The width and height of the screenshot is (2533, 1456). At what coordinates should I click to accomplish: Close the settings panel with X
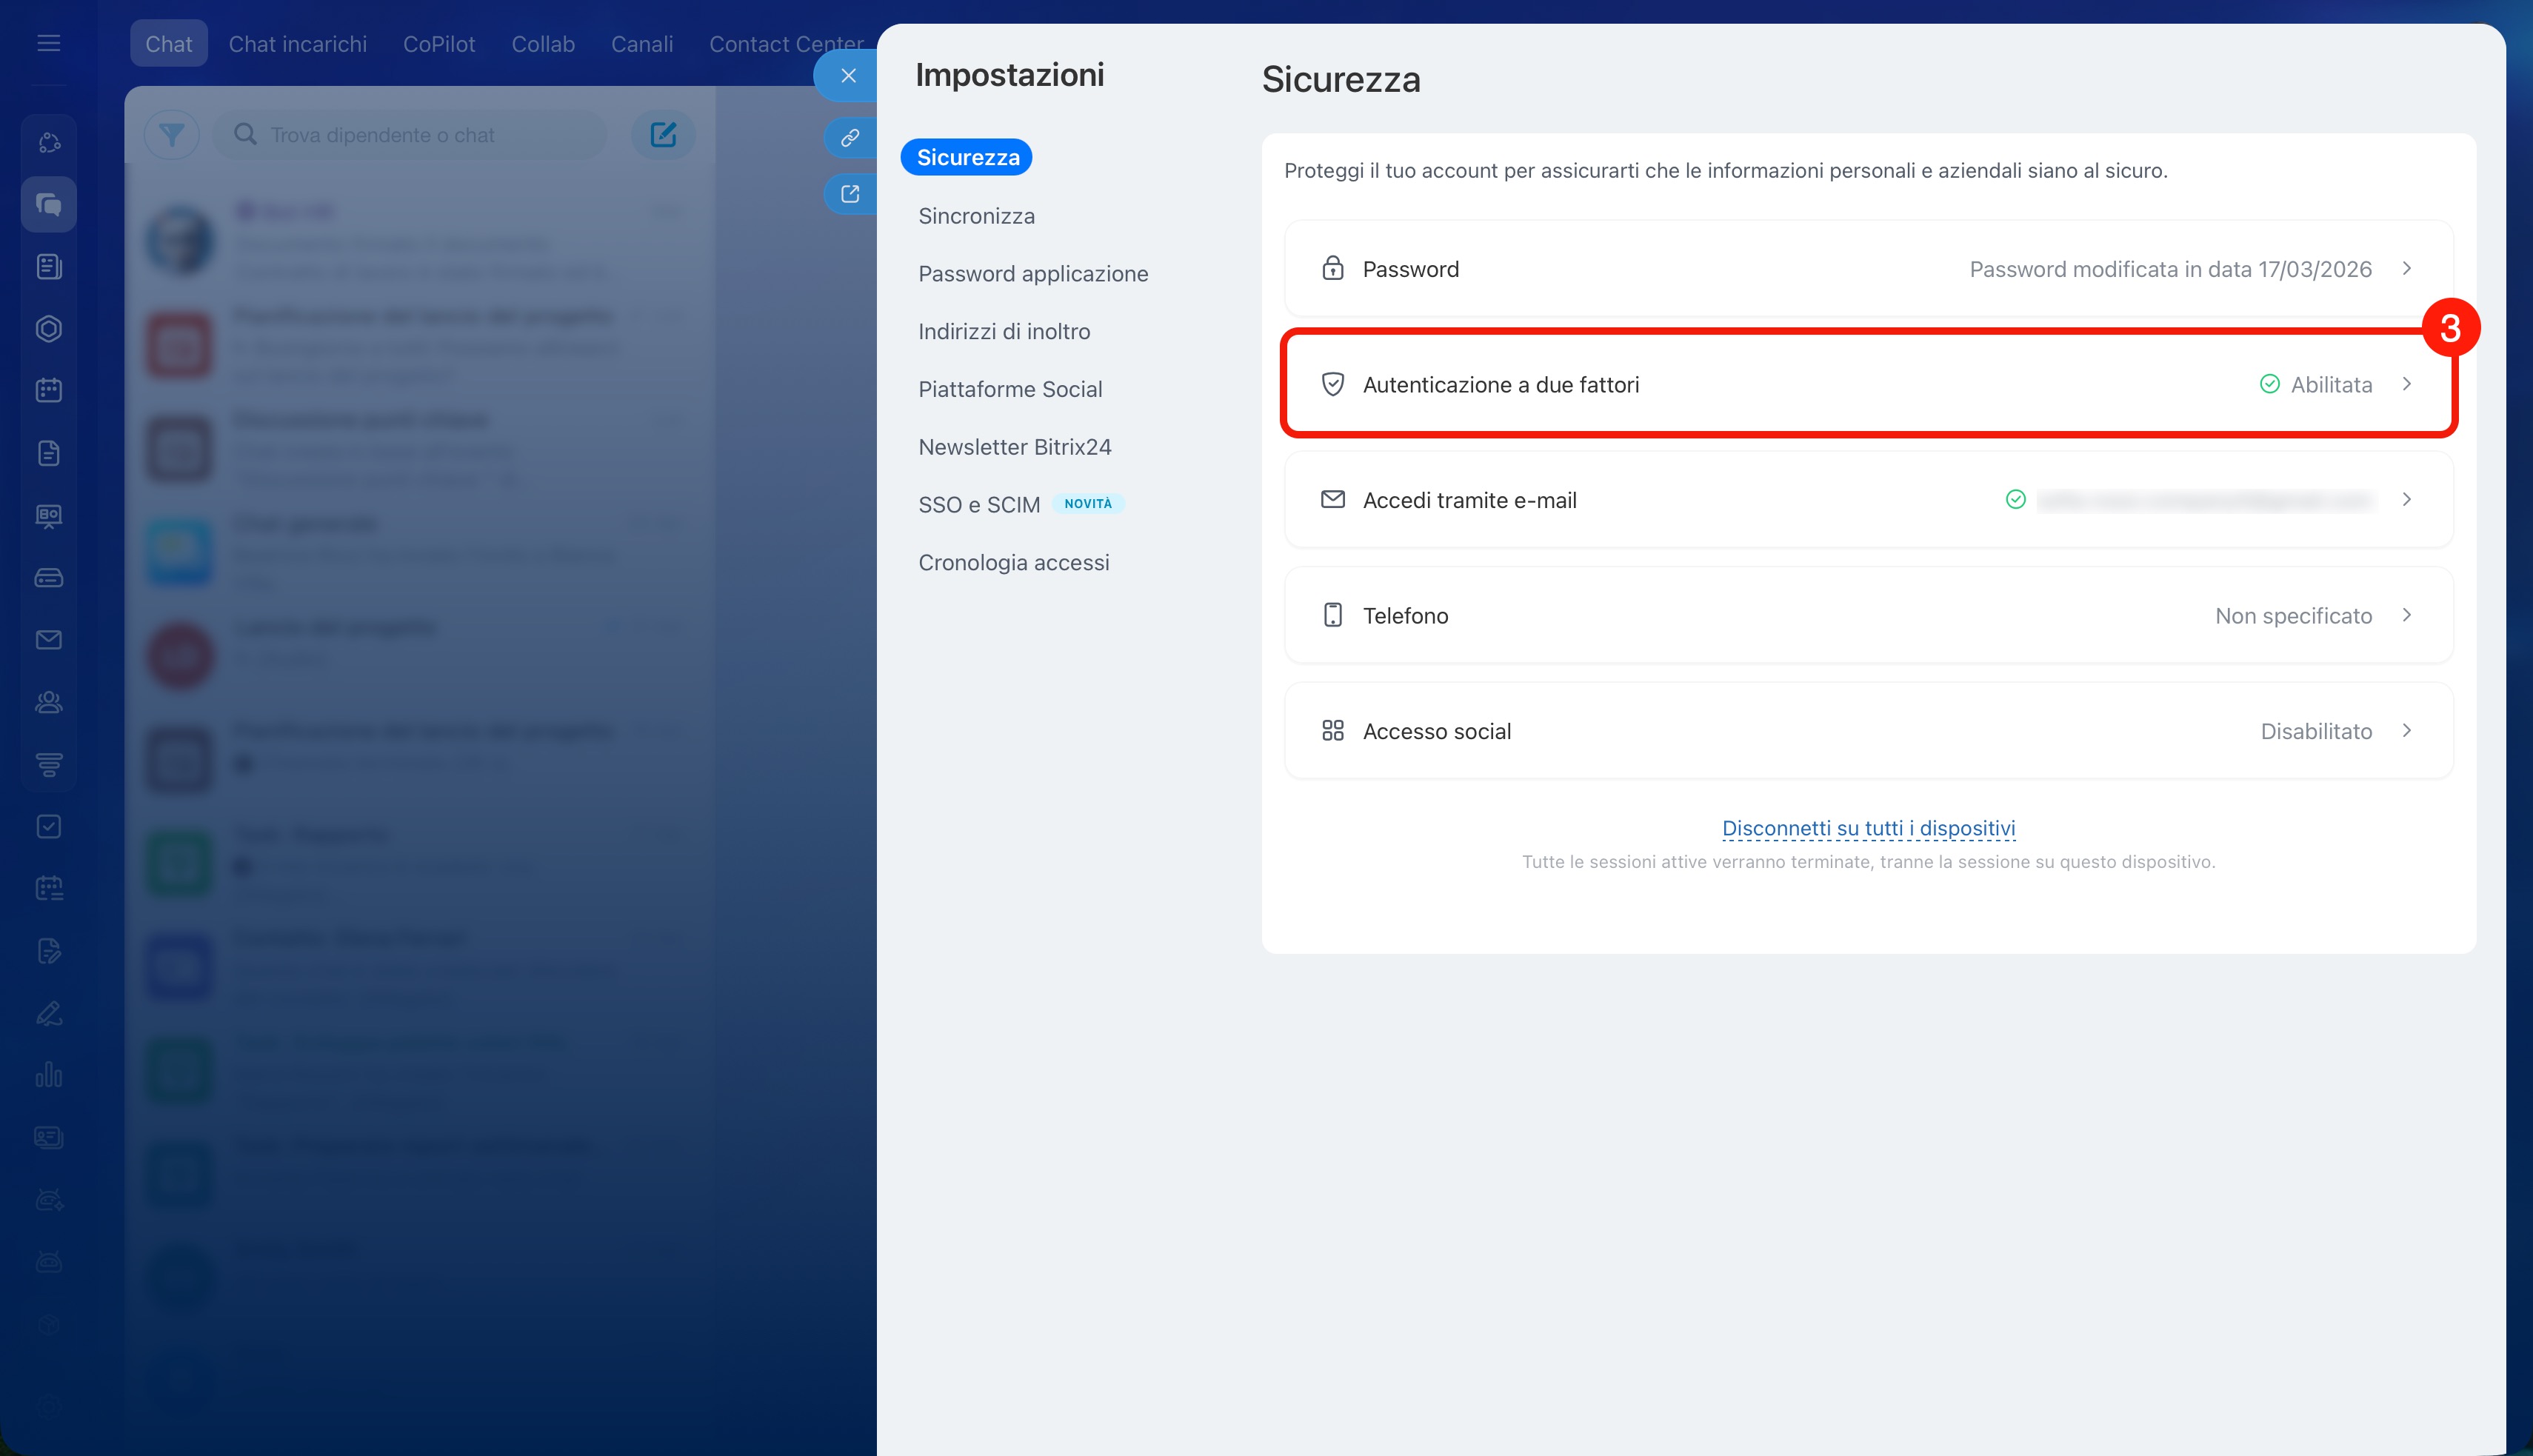(x=848, y=76)
